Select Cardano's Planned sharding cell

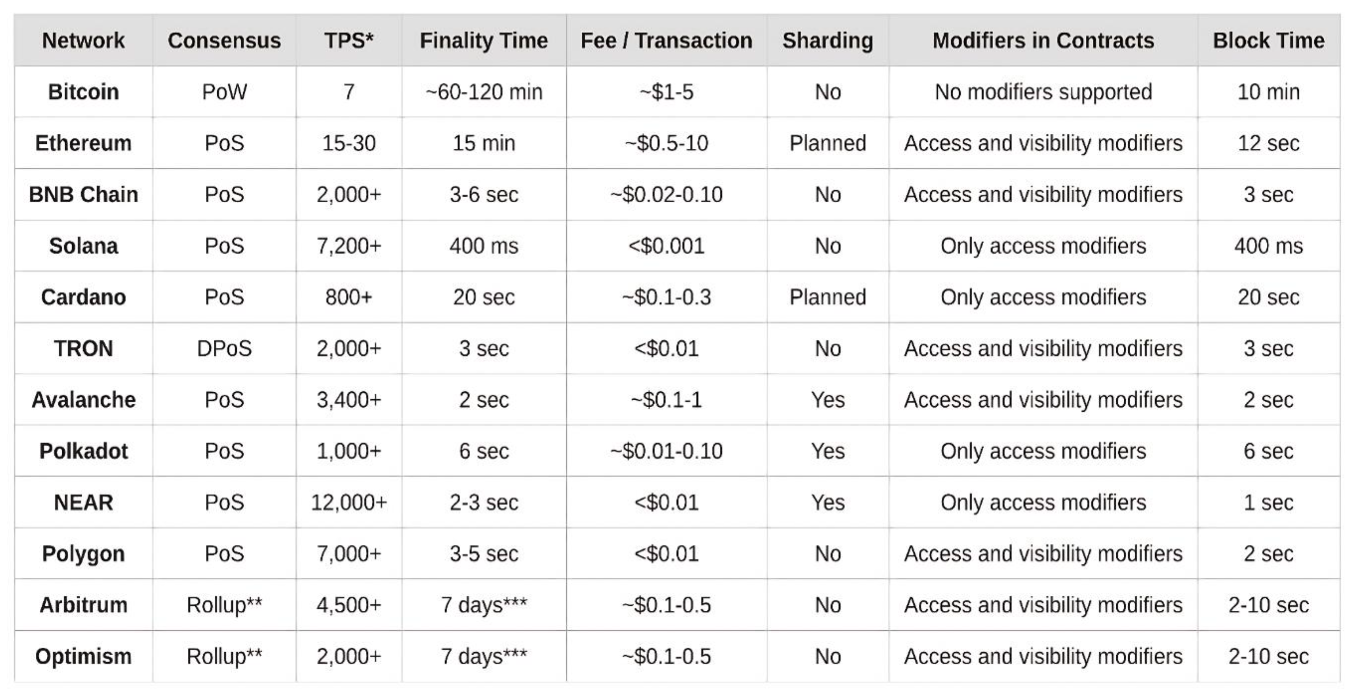pyautogui.click(x=828, y=298)
